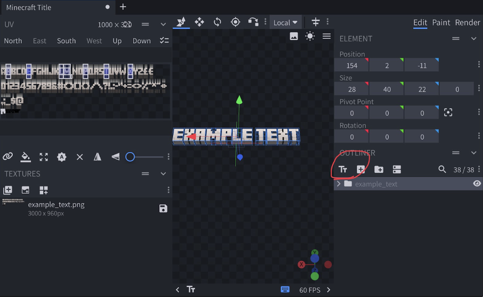483x297 pixels.
Task: Hide the example_text group eye
Action: click(477, 184)
